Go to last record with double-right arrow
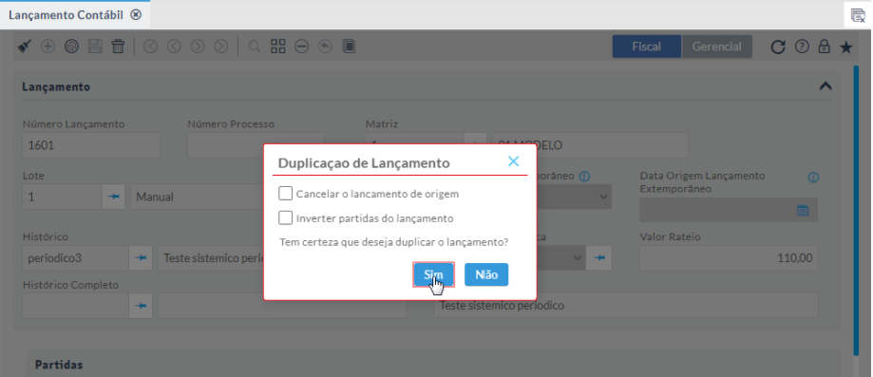Image resolution: width=873 pixels, height=377 pixels. coord(221,47)
